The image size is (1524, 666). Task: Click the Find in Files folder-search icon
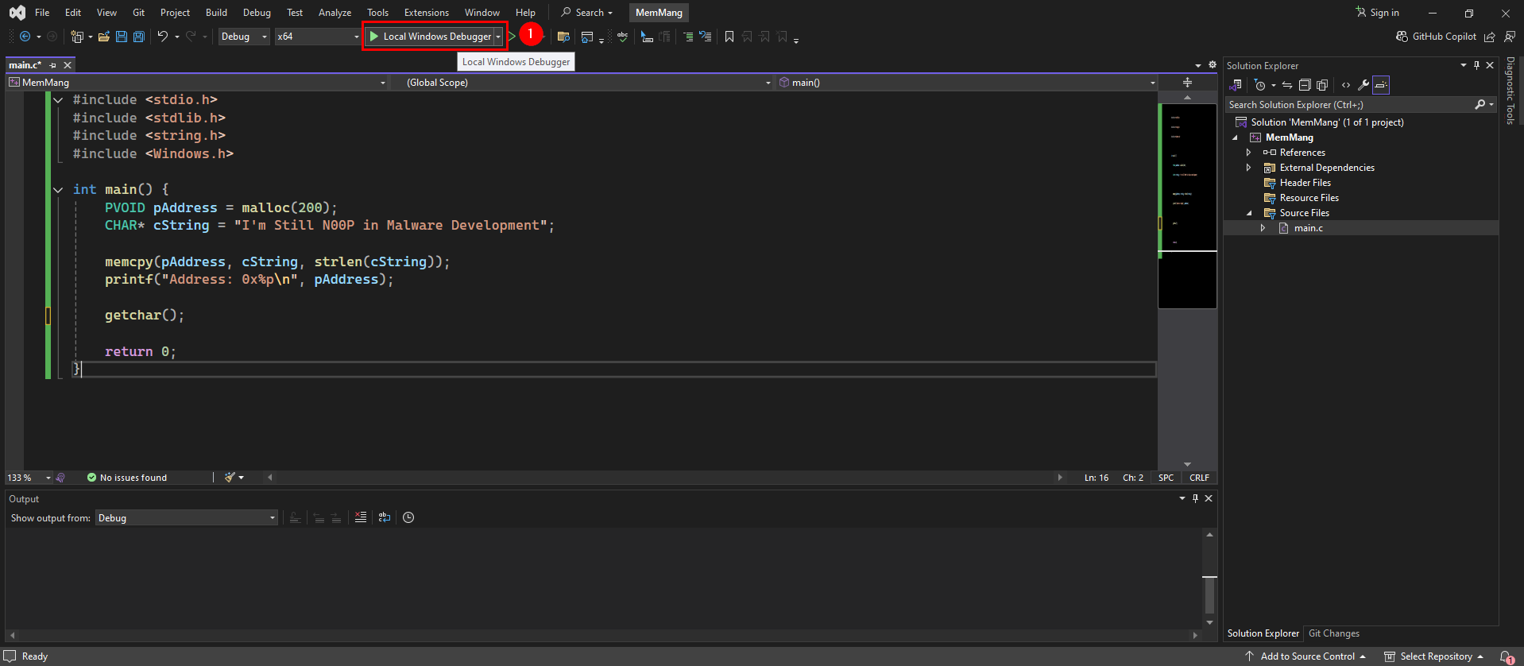(563, 37)
